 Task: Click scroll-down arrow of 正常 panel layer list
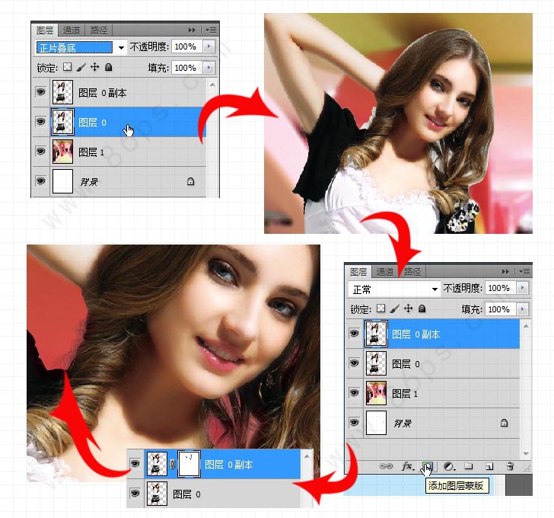[x=526, y=453]
